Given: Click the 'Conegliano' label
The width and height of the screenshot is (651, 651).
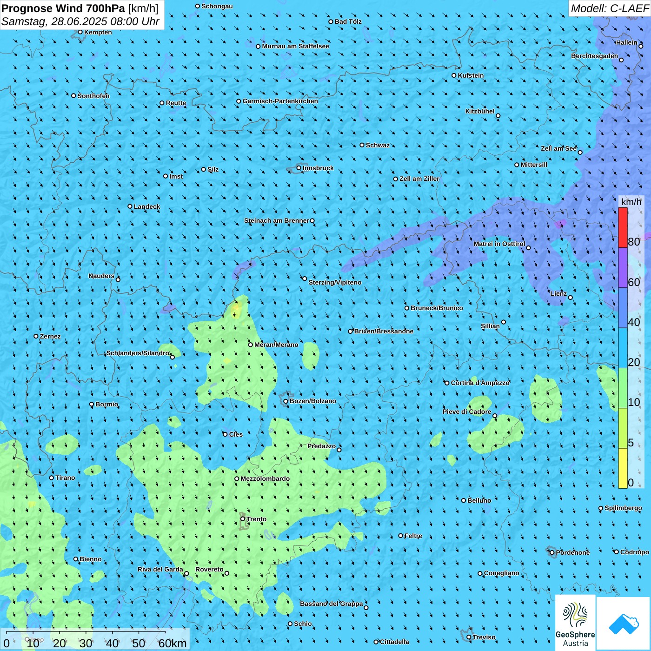Looking at the screenshot, I should 502,573.
